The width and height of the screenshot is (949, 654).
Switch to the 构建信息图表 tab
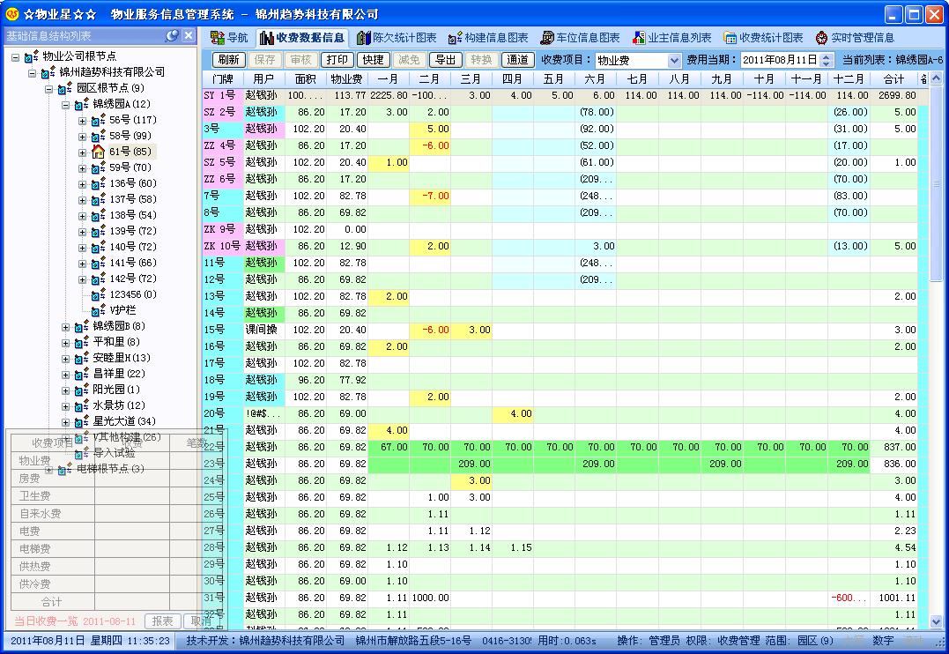[488, 38]
